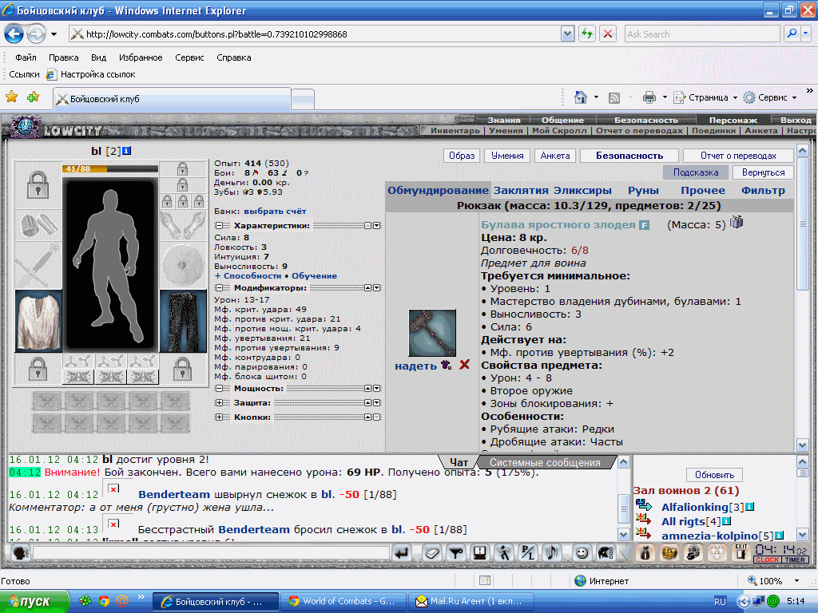This screenshot has width=818, height=613.
Task: Click the chat message input field
Action: (211, 552)
